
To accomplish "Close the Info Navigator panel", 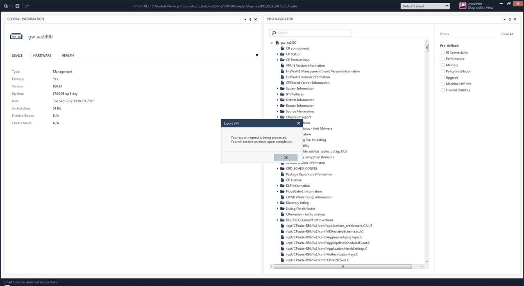I will coord(515,19).
